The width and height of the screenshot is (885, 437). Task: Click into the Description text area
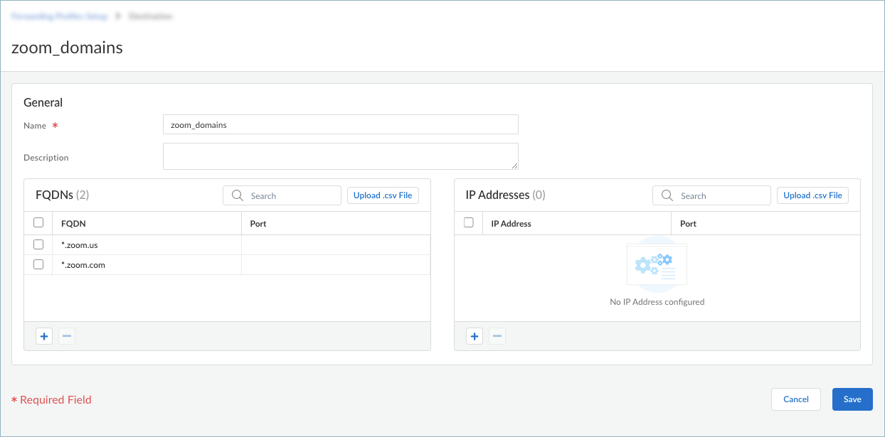(340, 156)
